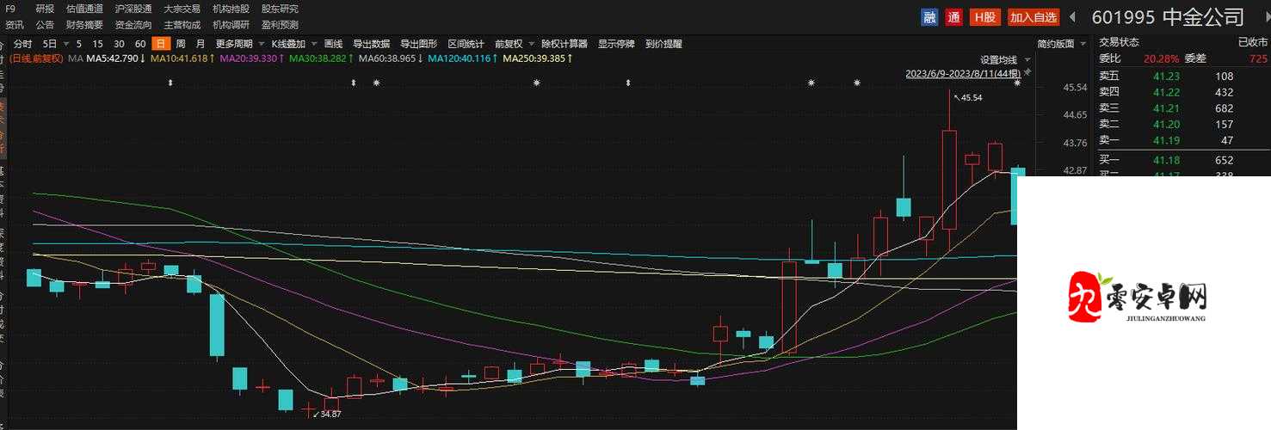Open the 财务摘要 financial summary tab
Screen dimensions: 1271x430
(x=84, y=25)
